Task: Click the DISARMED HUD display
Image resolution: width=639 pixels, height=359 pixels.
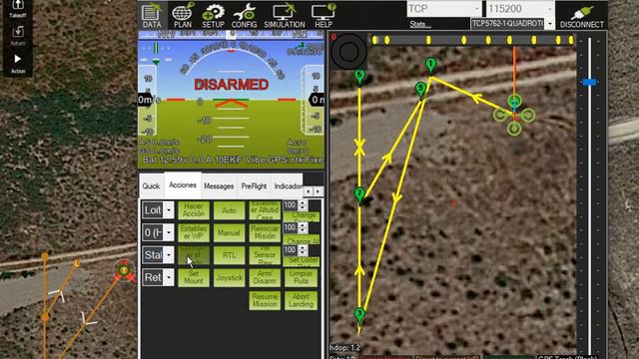Action: (x=231, y=85)
